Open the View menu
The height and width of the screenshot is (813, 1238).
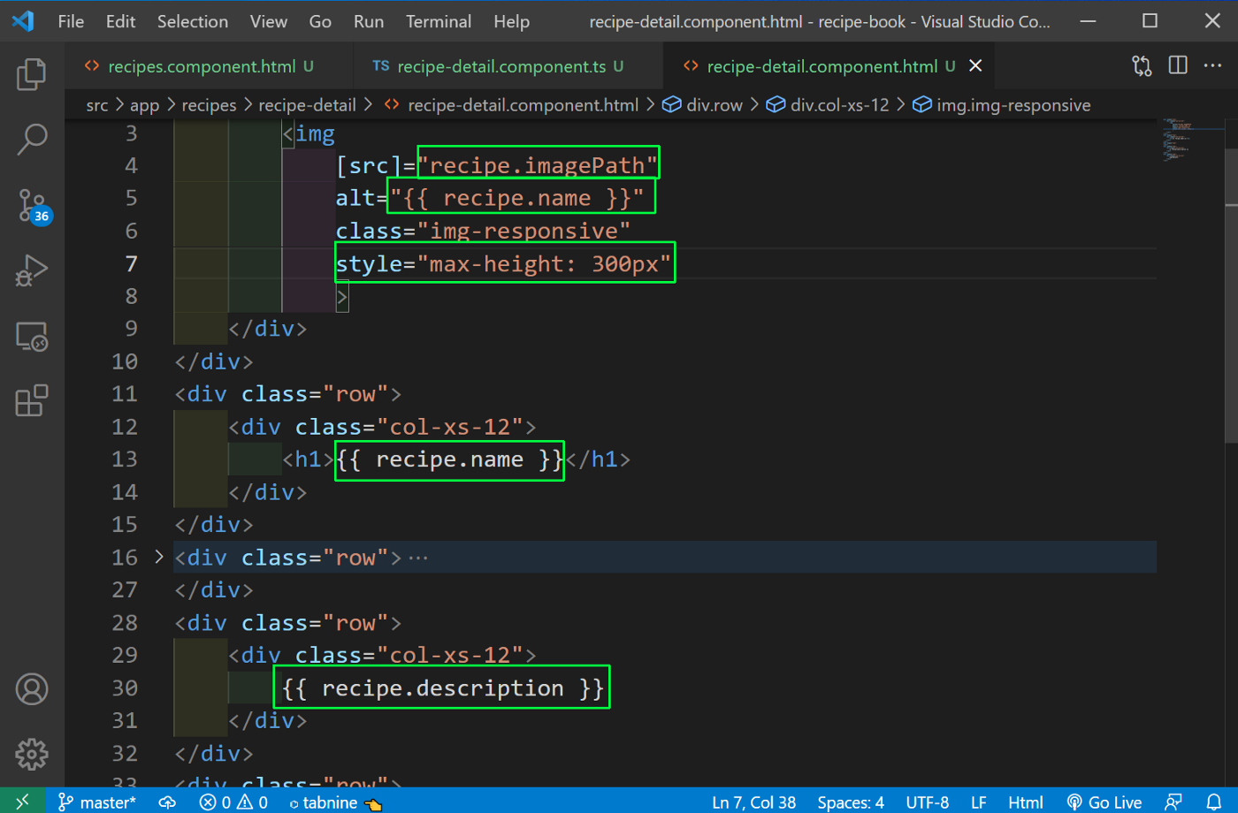coord(268,21)
